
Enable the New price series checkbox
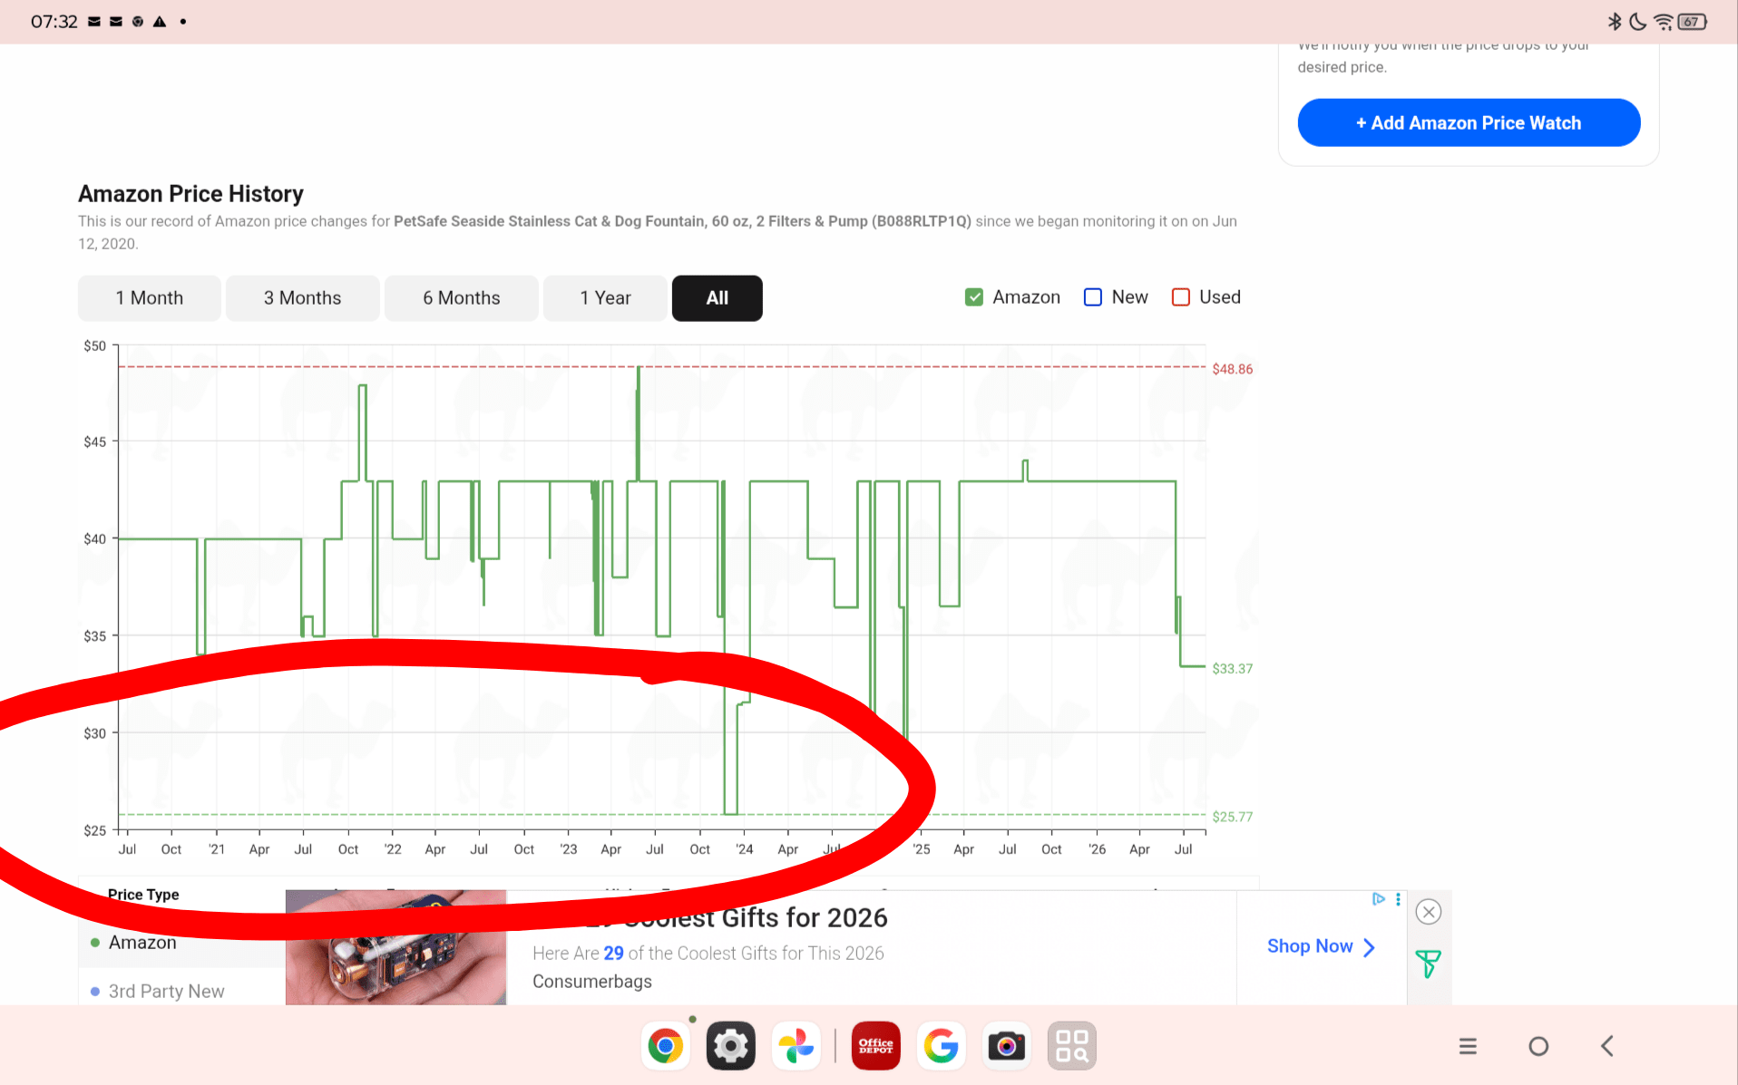(x=1093, y=297)
